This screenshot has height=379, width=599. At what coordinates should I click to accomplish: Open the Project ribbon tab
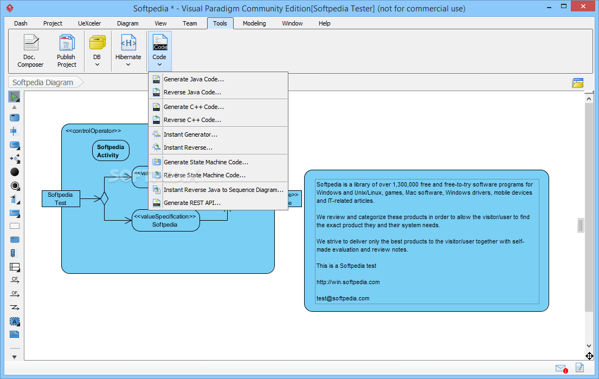[53, 23]
